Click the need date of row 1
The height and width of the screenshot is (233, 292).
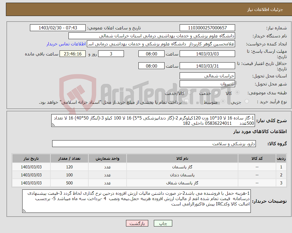[x=31, y=167]
